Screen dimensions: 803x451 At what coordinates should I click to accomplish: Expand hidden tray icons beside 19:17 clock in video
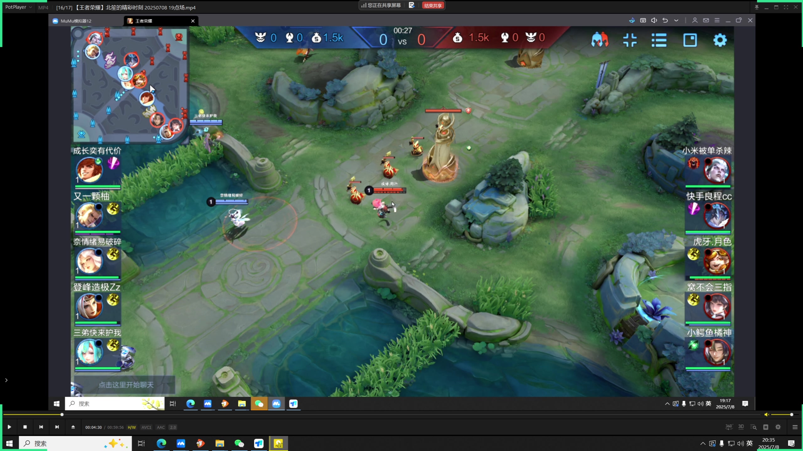667,404
